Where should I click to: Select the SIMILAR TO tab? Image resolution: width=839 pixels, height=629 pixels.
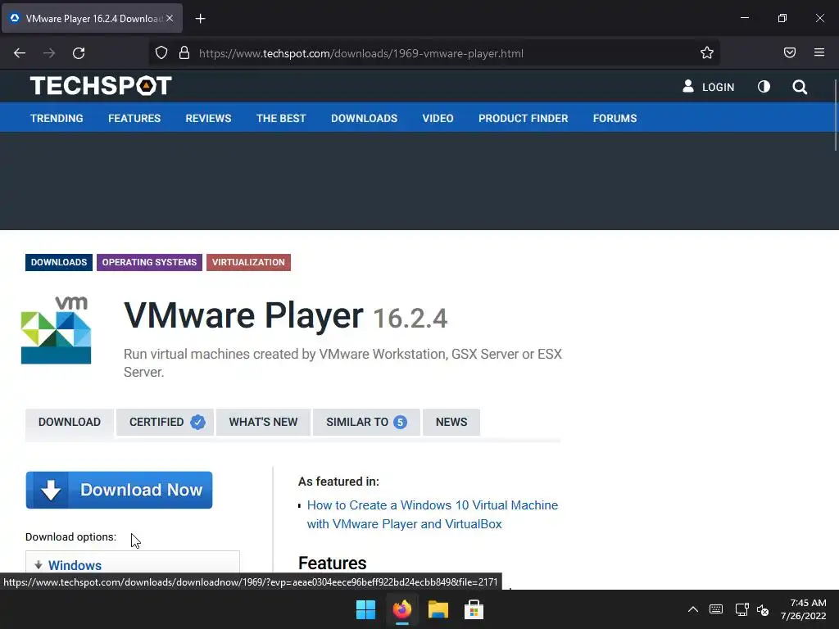click(366, 422)
